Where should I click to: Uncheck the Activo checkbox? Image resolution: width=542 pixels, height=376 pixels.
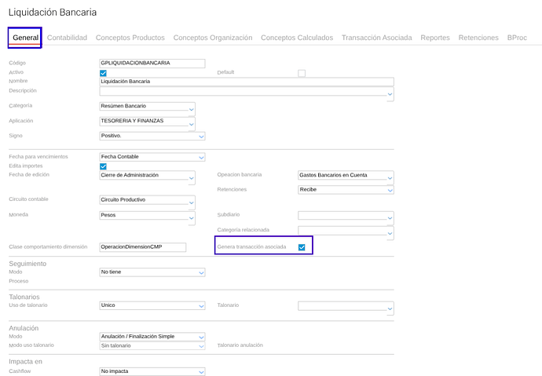click(x=104, y=73)
